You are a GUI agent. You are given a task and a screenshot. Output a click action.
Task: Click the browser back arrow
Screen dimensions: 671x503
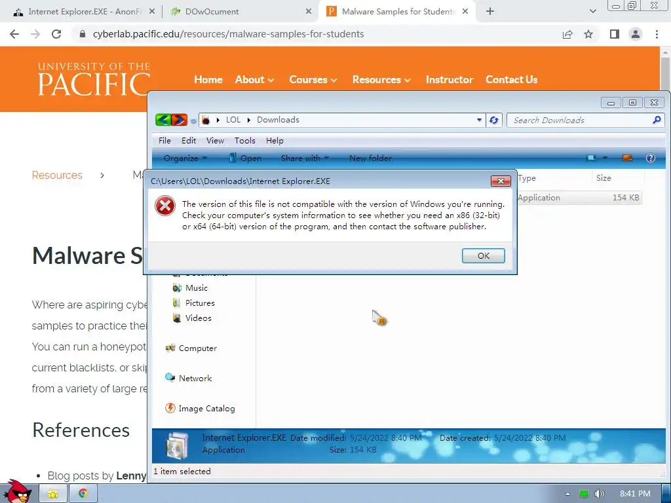(x=14, y=34)
